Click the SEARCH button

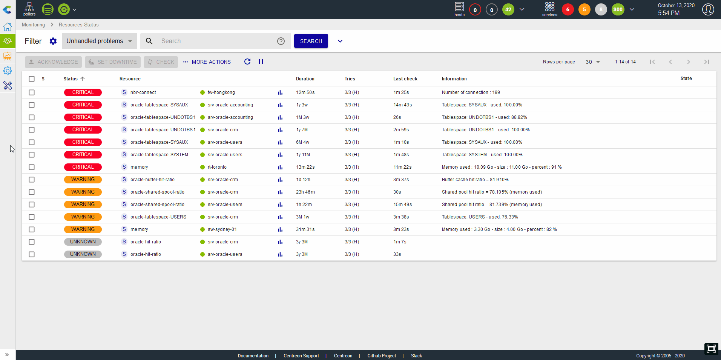tap(311, 41)
